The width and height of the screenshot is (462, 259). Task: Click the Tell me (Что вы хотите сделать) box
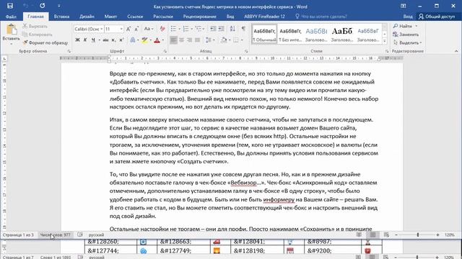(321, 17)
